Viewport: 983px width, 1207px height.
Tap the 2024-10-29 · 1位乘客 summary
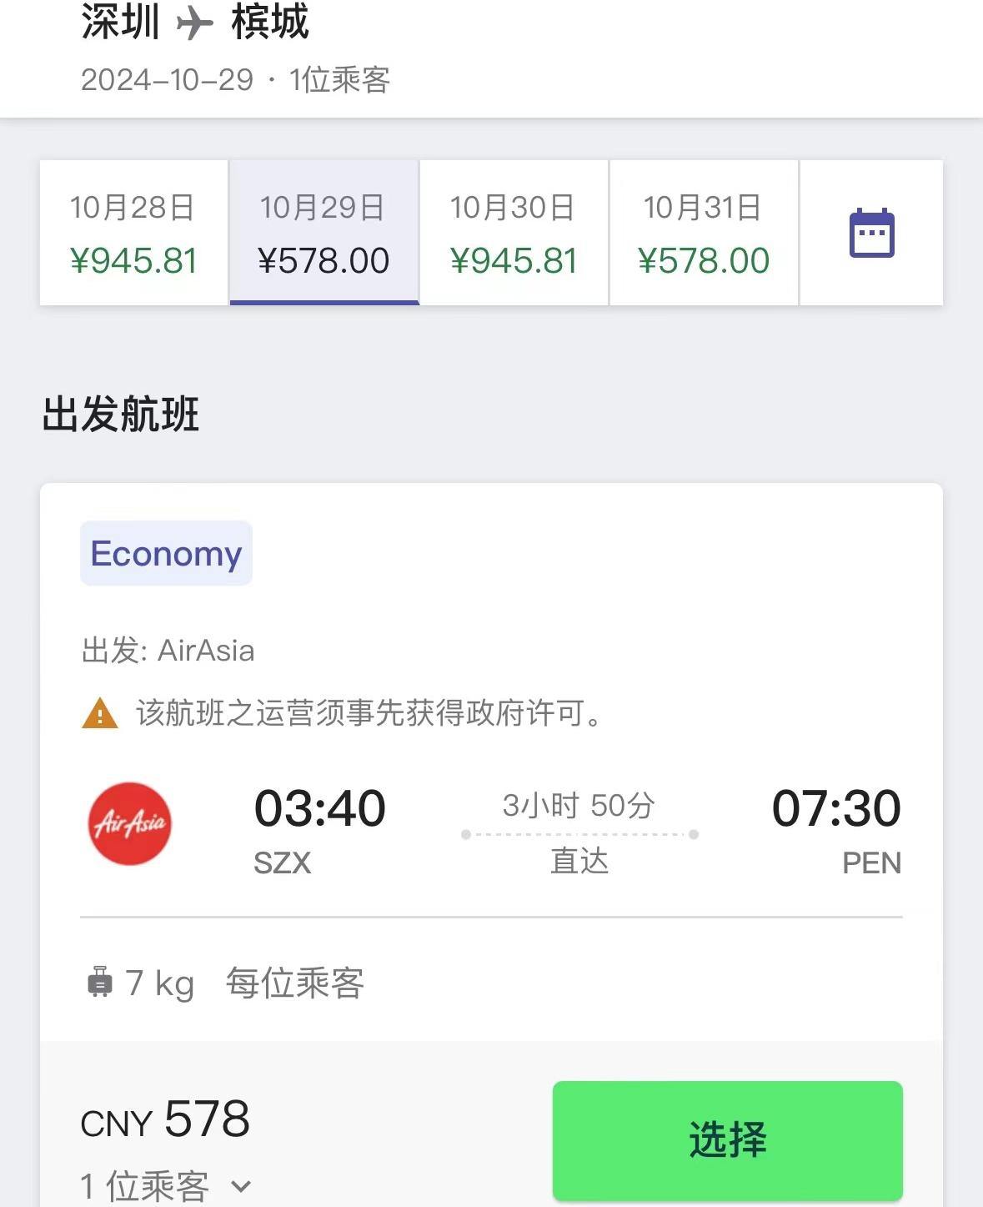pos(235,80)
